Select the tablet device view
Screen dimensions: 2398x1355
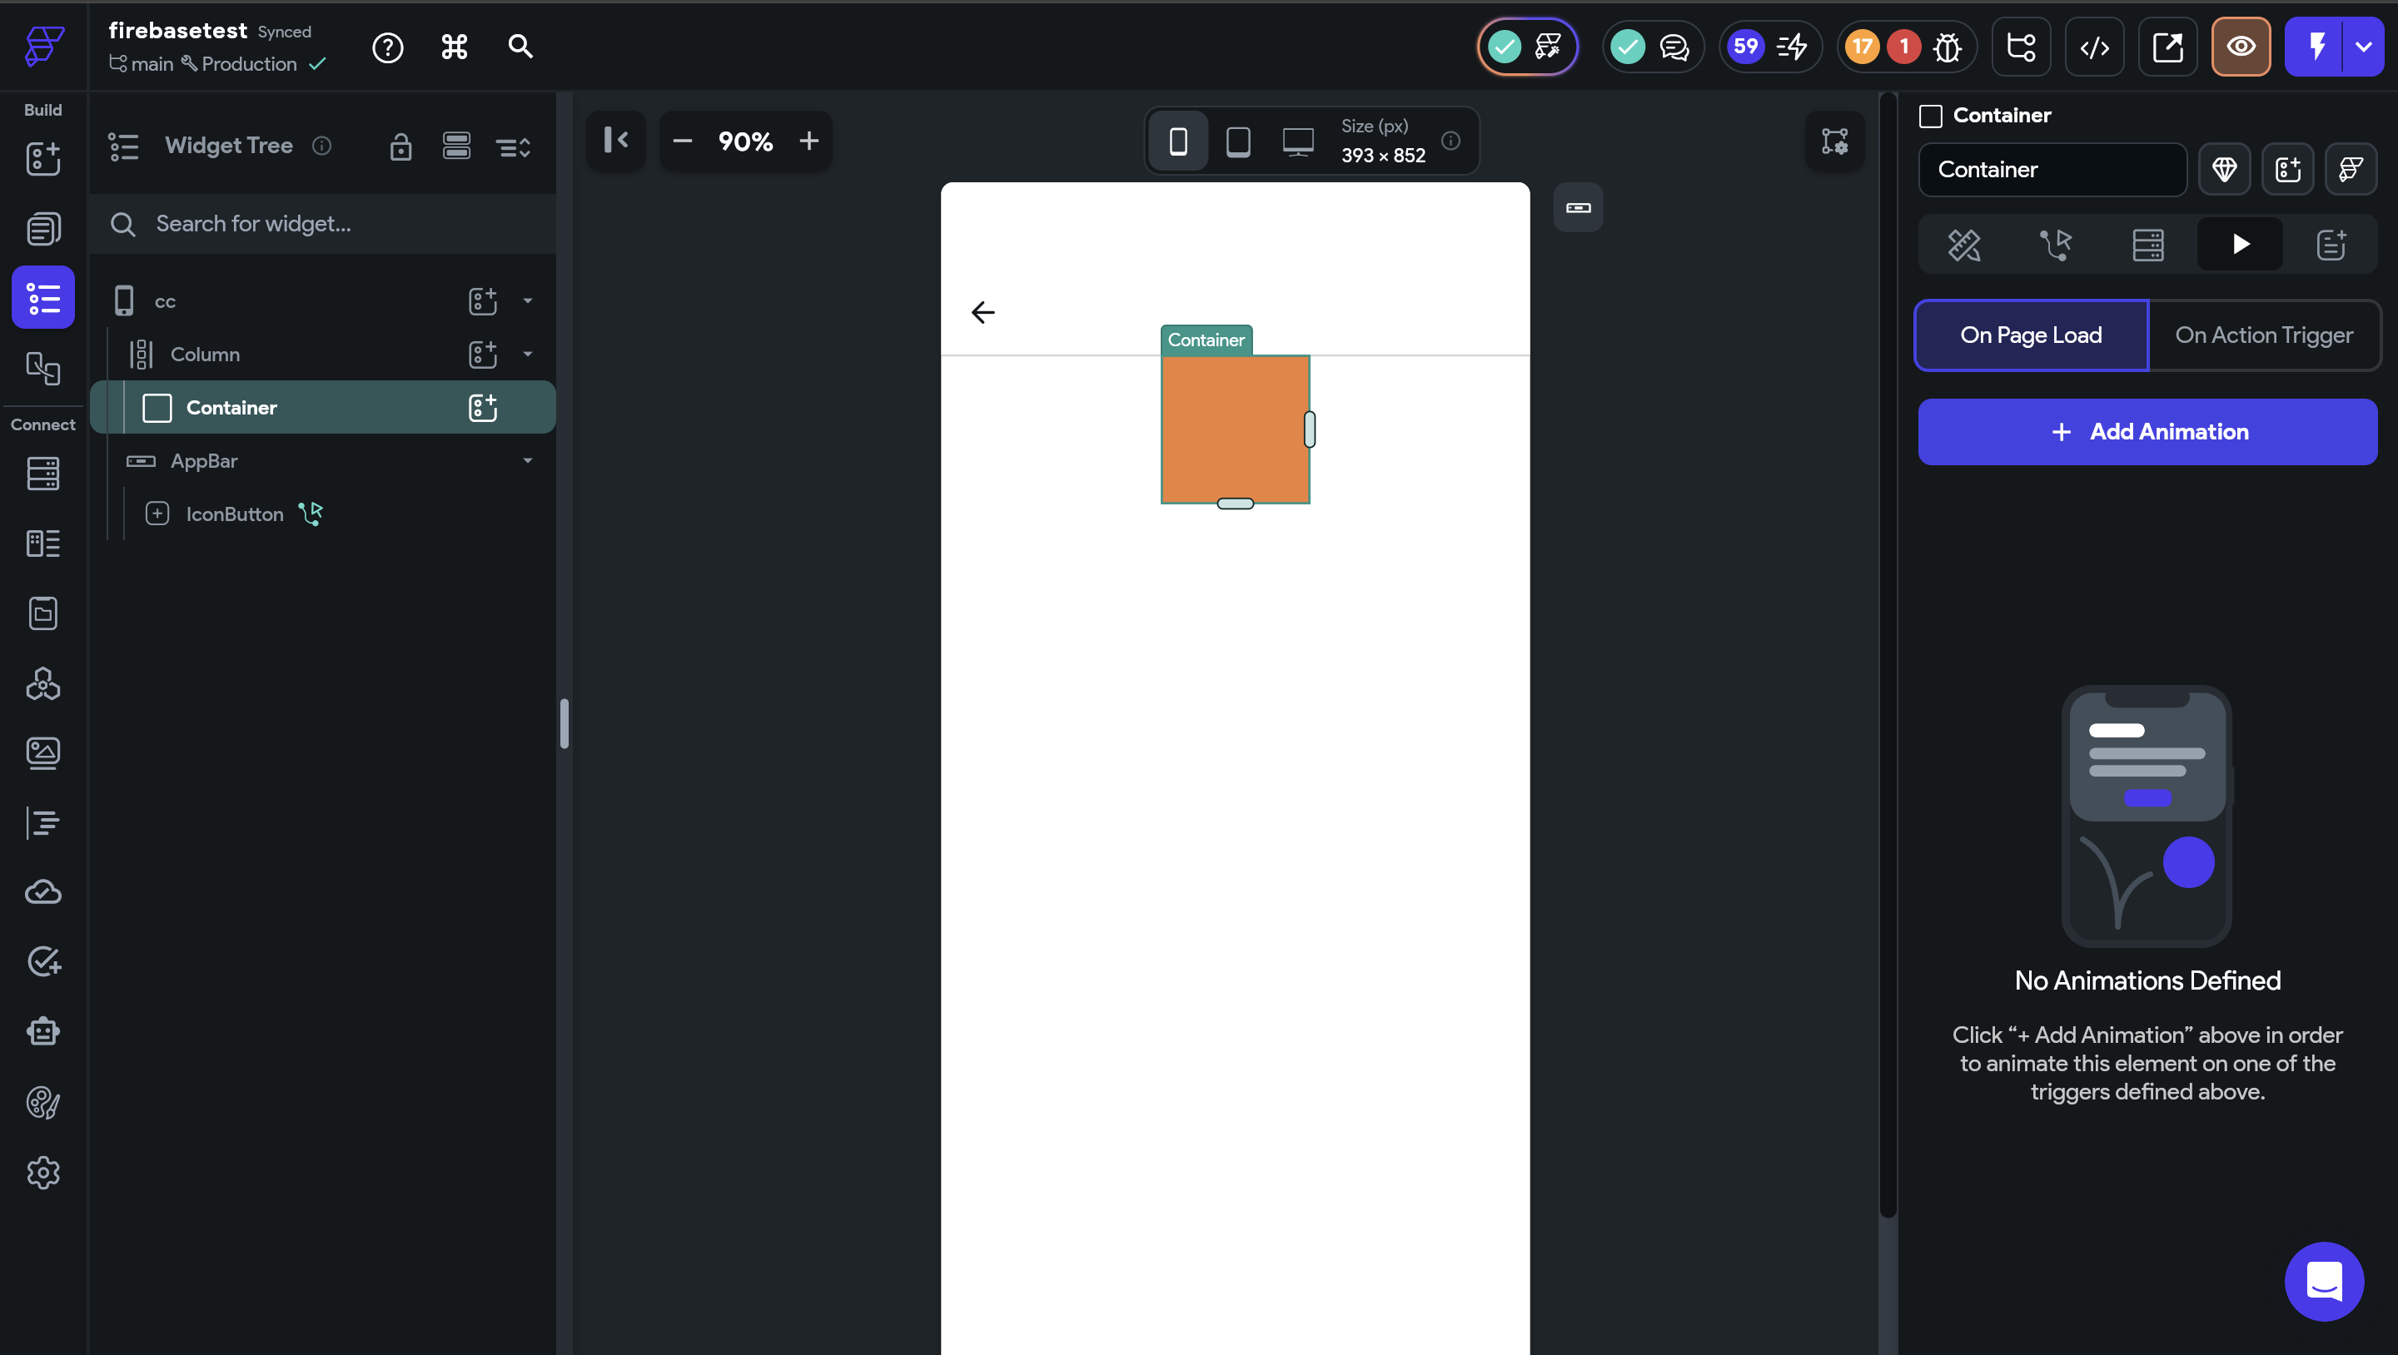[x=1238, y=141]
